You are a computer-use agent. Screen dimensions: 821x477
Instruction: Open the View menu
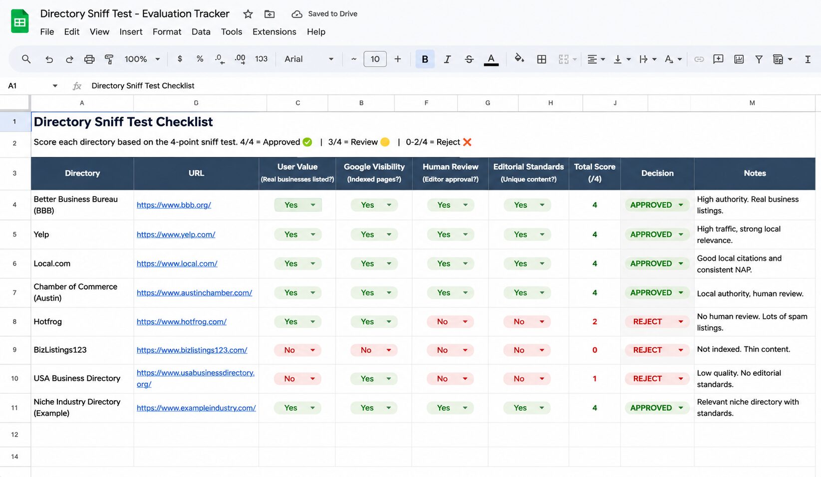tap(99, 31)
